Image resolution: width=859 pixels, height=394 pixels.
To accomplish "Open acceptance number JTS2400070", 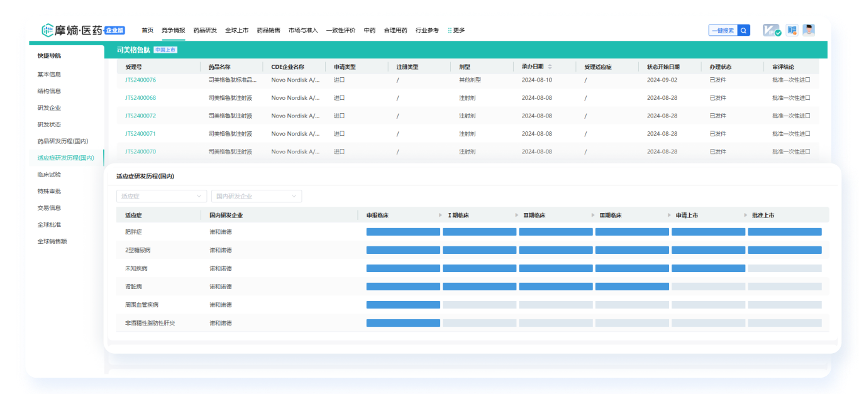I will (x=140, y=151).
